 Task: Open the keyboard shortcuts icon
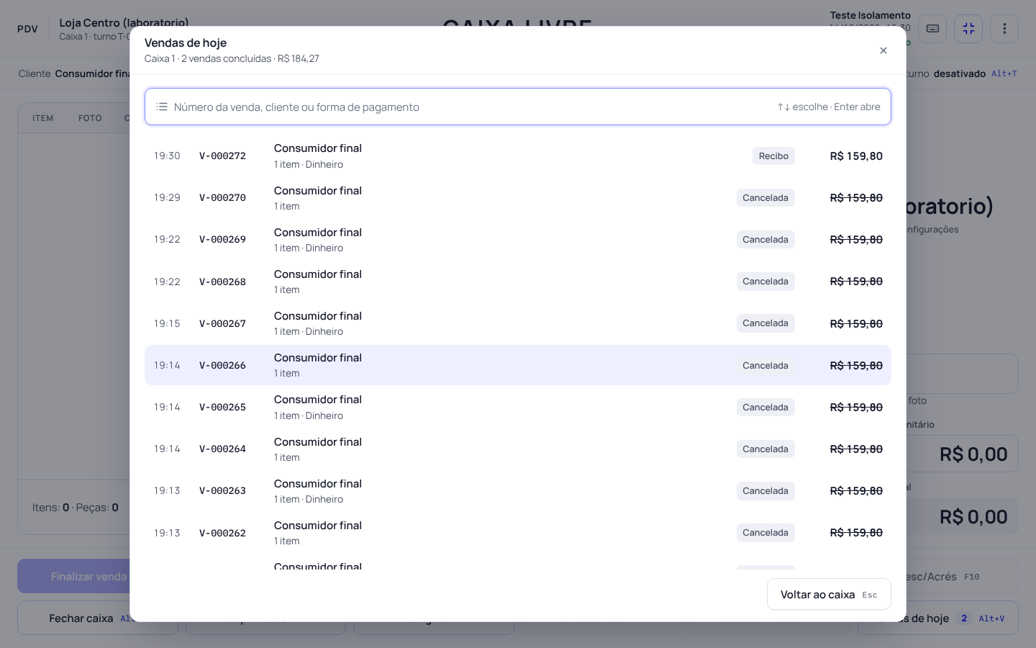[x=932, y=29]
